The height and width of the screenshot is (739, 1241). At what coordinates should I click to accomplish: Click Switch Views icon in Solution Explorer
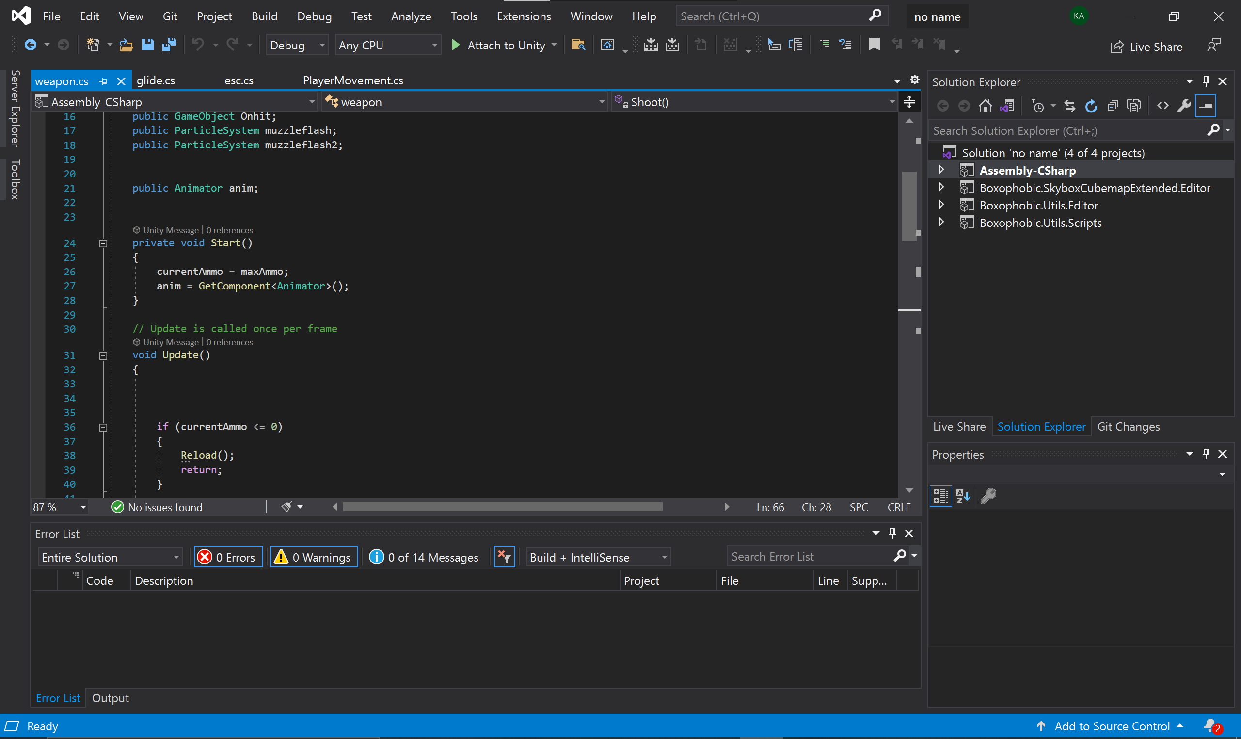1006,106
